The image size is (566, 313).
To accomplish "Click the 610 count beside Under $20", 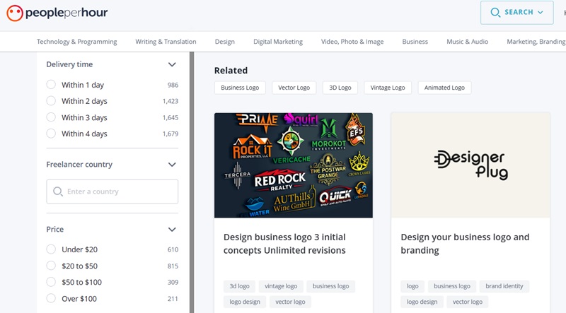I will [173, 249].
